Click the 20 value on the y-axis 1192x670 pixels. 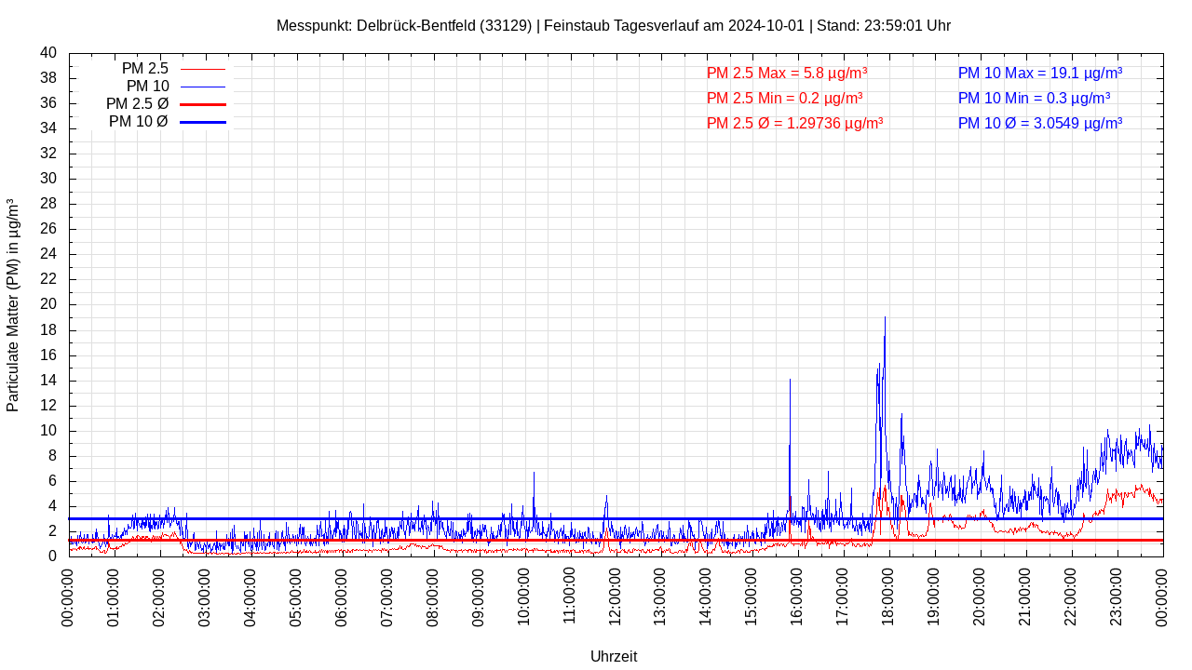48,304
